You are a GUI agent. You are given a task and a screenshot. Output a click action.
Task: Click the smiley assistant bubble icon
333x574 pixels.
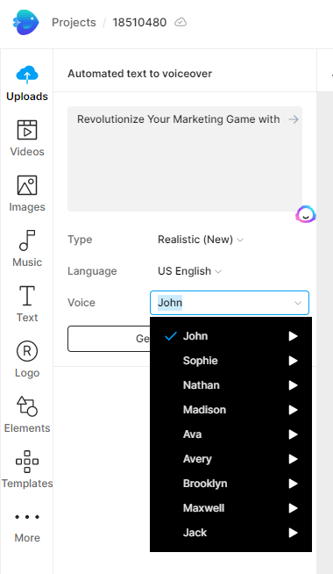(306, 214)
